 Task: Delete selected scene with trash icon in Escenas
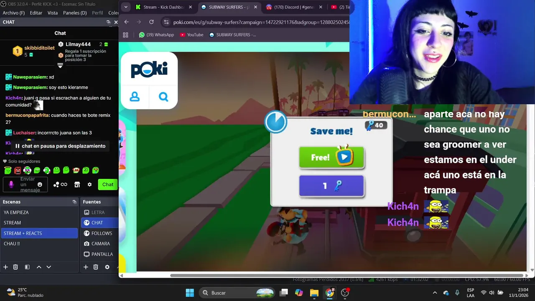[15, 267]
